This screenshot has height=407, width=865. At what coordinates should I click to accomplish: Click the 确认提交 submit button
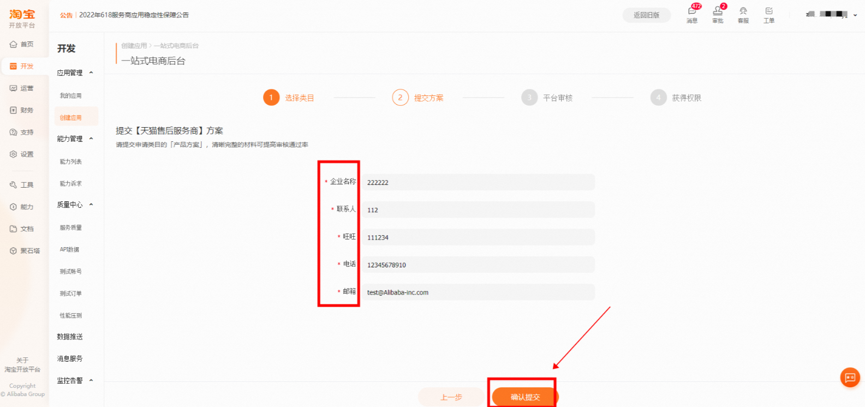pos(525,397)
